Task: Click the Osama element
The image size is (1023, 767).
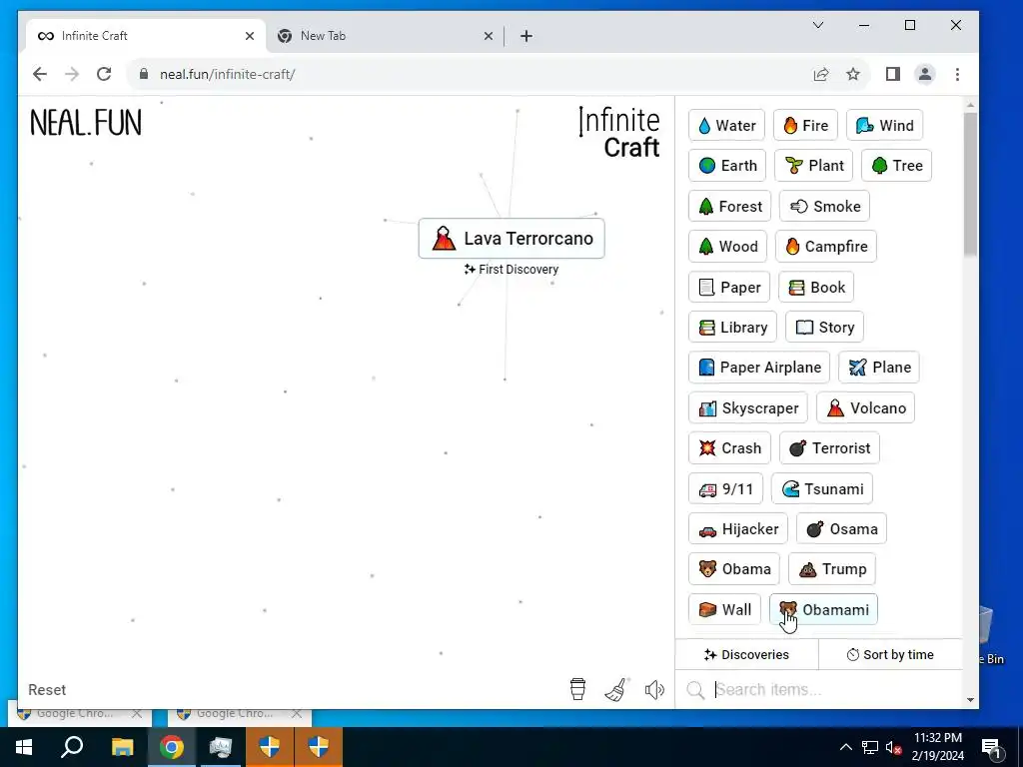Action: [x=841, y=529]
